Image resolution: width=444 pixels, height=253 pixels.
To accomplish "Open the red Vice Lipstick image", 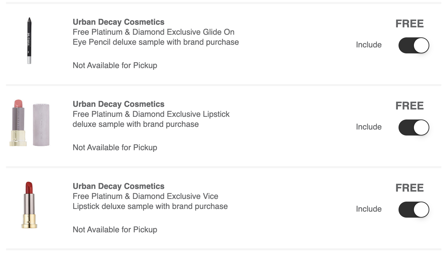I will point(29,205).
